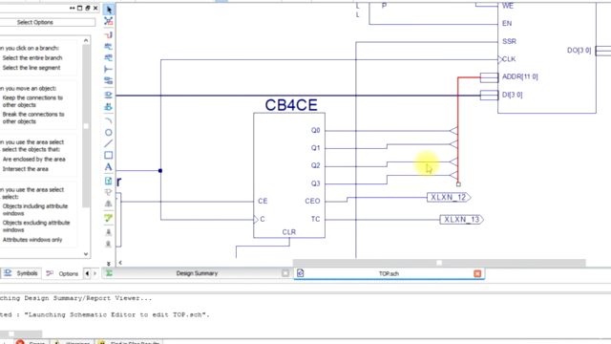Switch to the TOP.sch tab

click(x=389, y=274)
